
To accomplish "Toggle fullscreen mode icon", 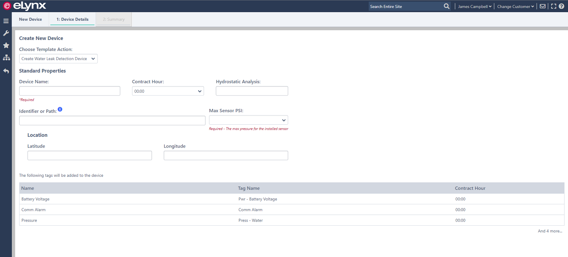I will coord(553,6).
